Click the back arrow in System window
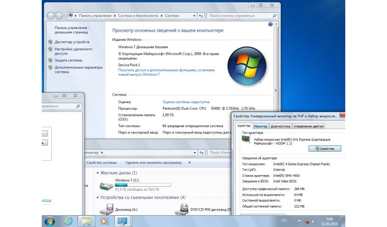Image resolution: width=387 pixels, height=227 pixels. click(51, 16)
